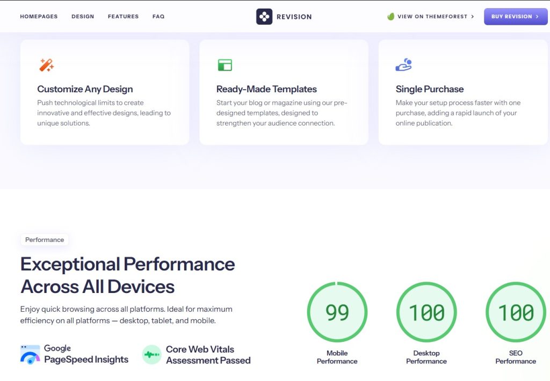Click the Revision logo icon in the header

[263, 16]
